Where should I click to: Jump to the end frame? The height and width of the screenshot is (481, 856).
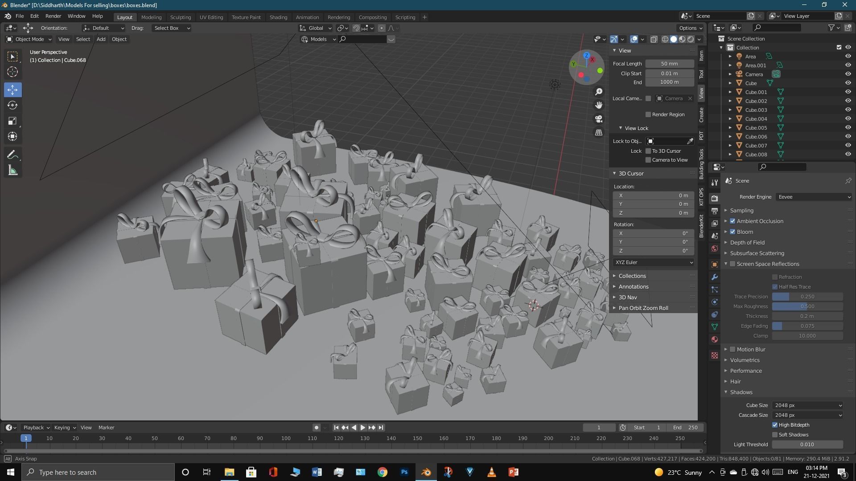click(x=381, y=428)
